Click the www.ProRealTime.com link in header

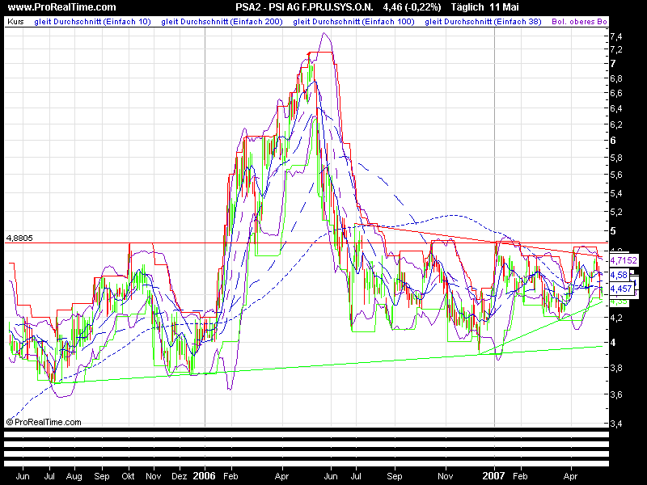coord(62,7)
